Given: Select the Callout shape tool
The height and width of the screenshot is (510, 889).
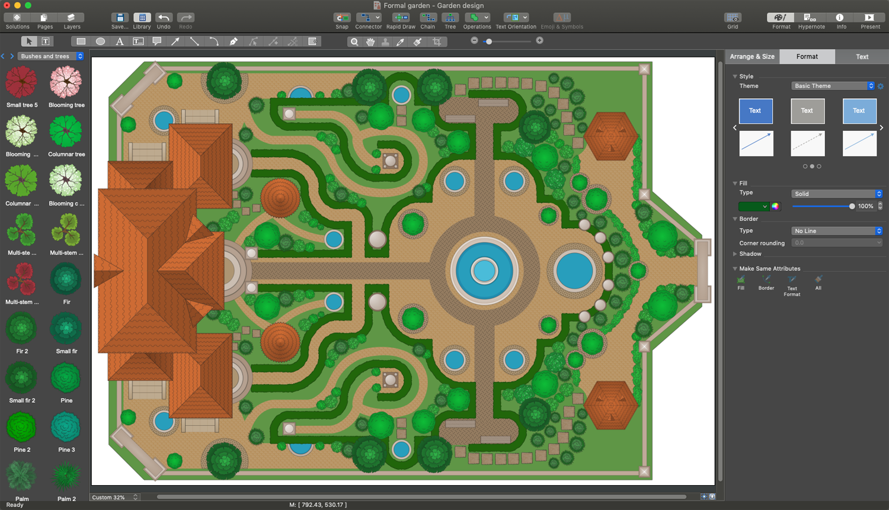Looking at the screenshot, I should (x=157, y=41).
